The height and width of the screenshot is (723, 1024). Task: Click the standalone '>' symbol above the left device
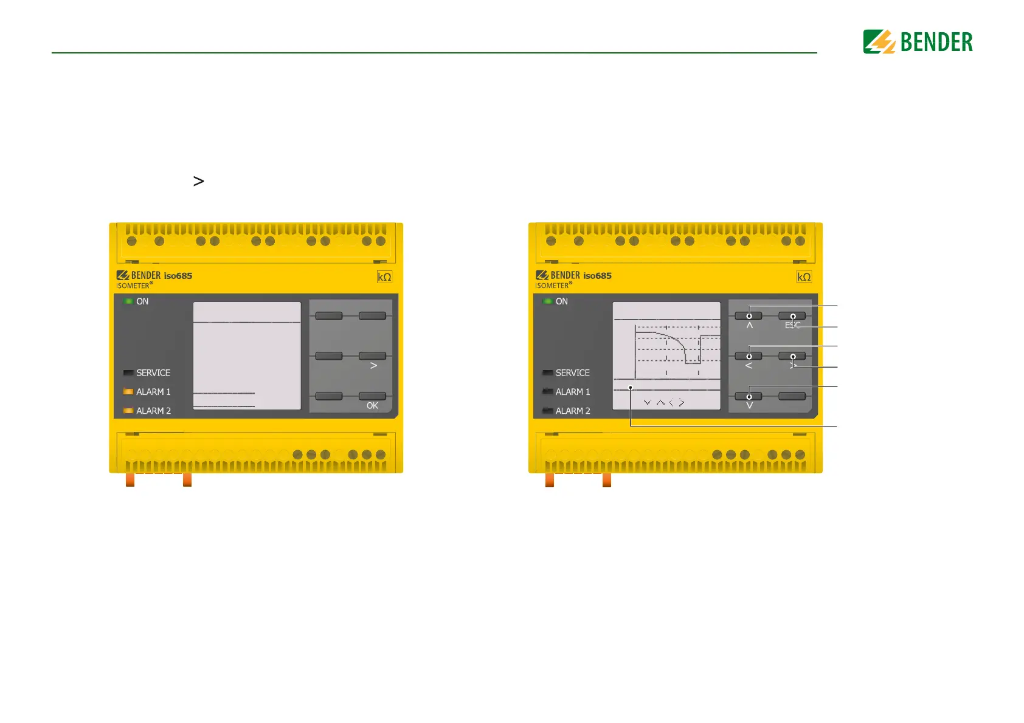(x=198, y=181)
